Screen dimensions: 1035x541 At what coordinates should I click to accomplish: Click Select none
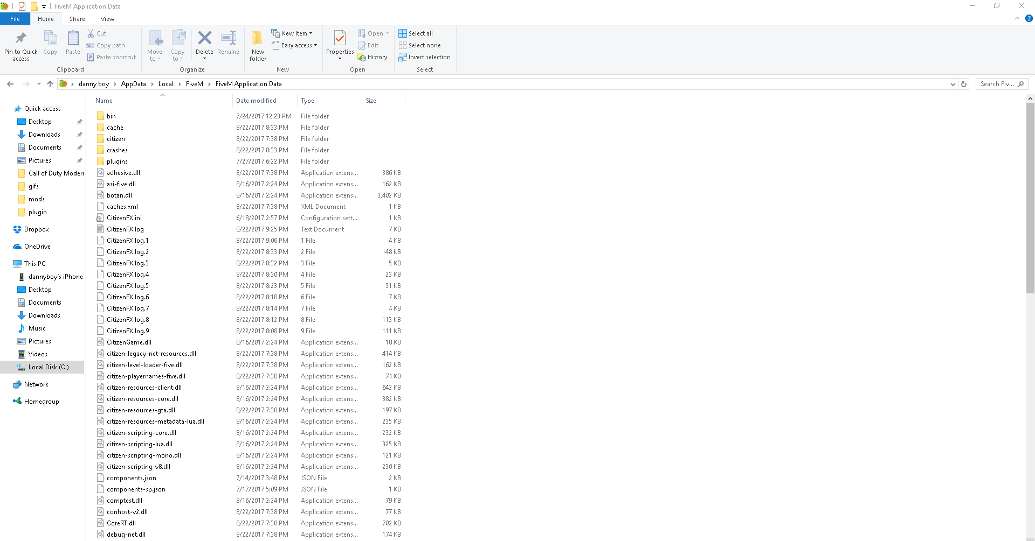420,45
